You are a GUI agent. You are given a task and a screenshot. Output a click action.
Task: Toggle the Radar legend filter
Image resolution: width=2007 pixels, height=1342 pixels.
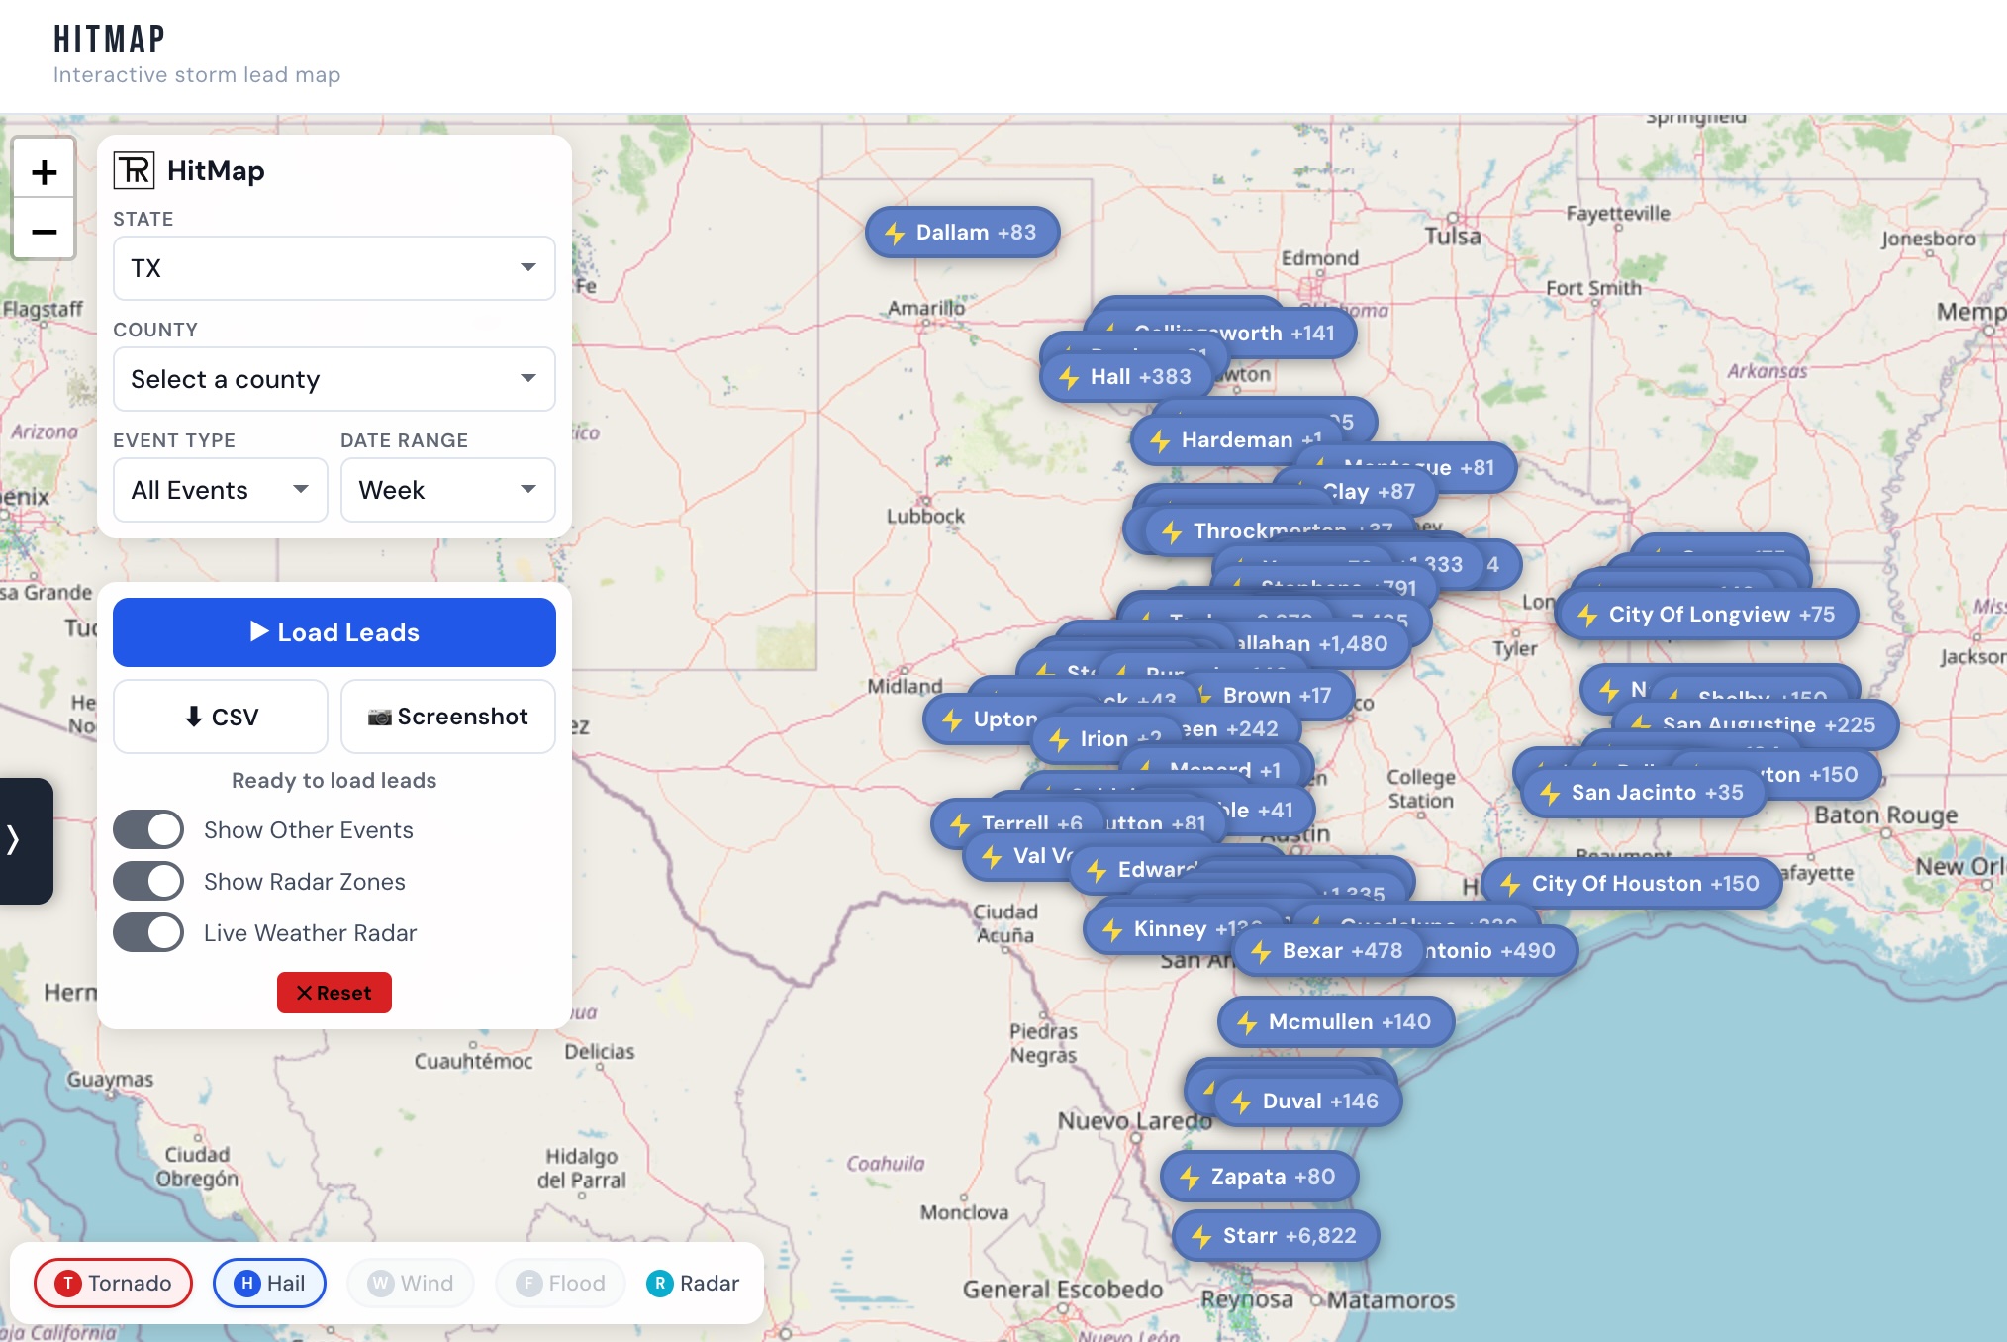click(x=693, y=1283)
